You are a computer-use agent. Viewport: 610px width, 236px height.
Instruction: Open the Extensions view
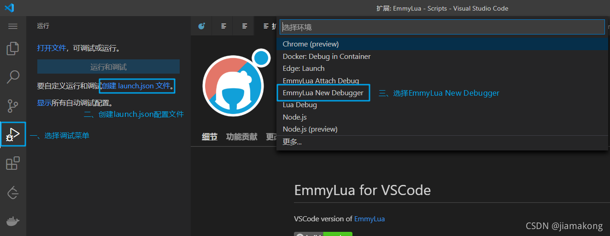[x=13, y=163]
